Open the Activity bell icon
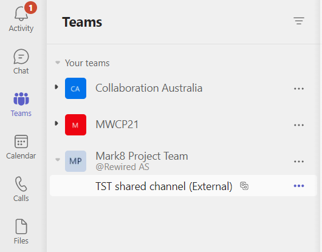 (x=21, y=13)
